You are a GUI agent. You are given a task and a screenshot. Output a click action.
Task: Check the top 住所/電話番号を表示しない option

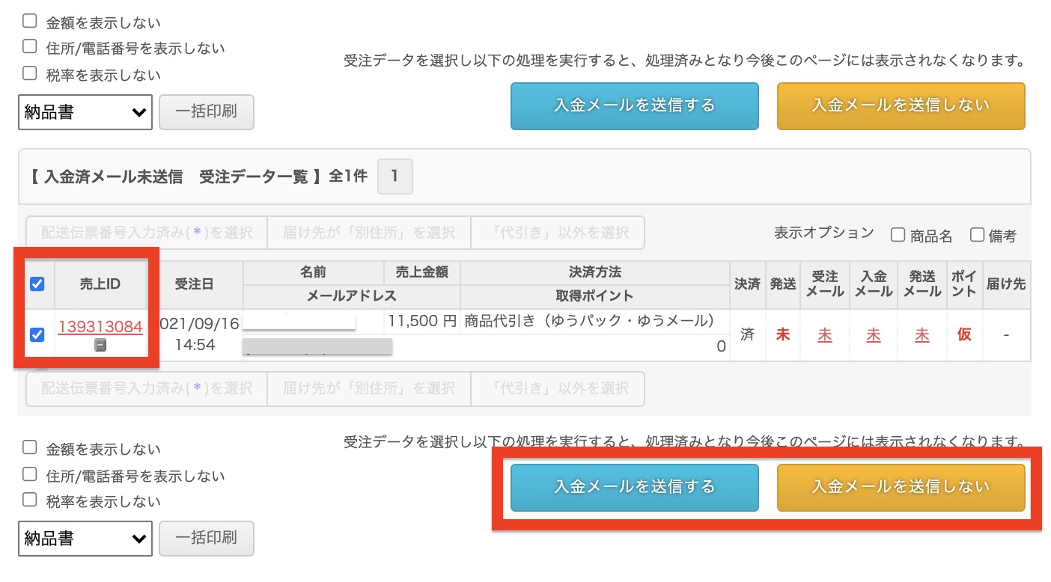coord(30,47)
